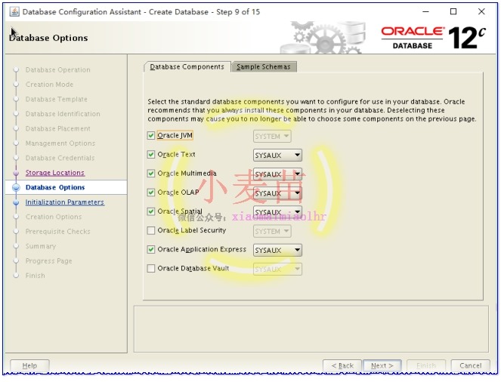The height and width of the screenshot is (382, 501).
Task: Open Oracle Text tablespace dropdown
Action: coord(277,156)
